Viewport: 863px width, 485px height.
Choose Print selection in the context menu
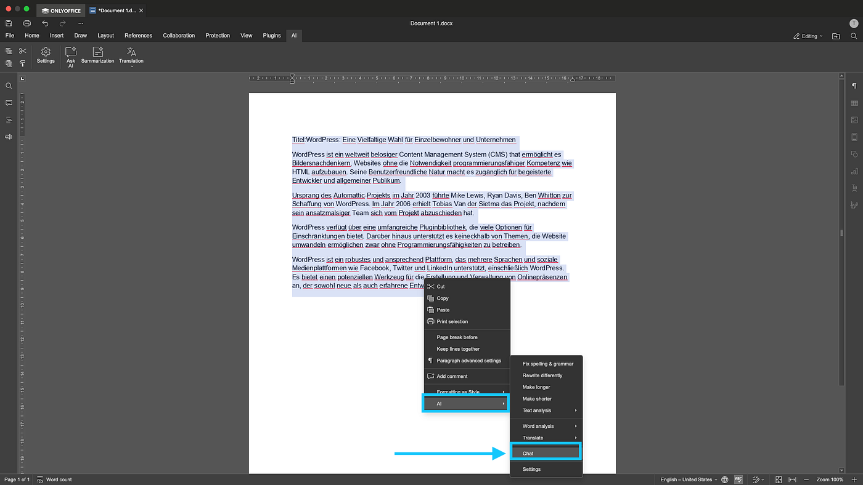467,322
